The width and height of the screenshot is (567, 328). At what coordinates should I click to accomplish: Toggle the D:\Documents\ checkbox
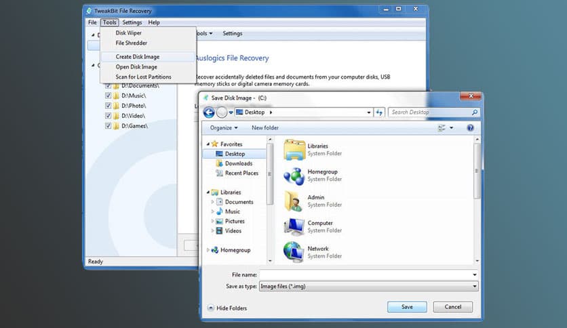click(x=108, y=86)
